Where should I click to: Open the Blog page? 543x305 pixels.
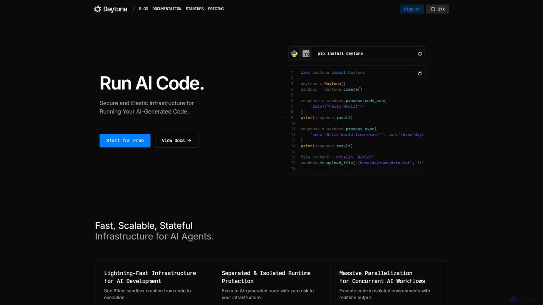(143, 9)
